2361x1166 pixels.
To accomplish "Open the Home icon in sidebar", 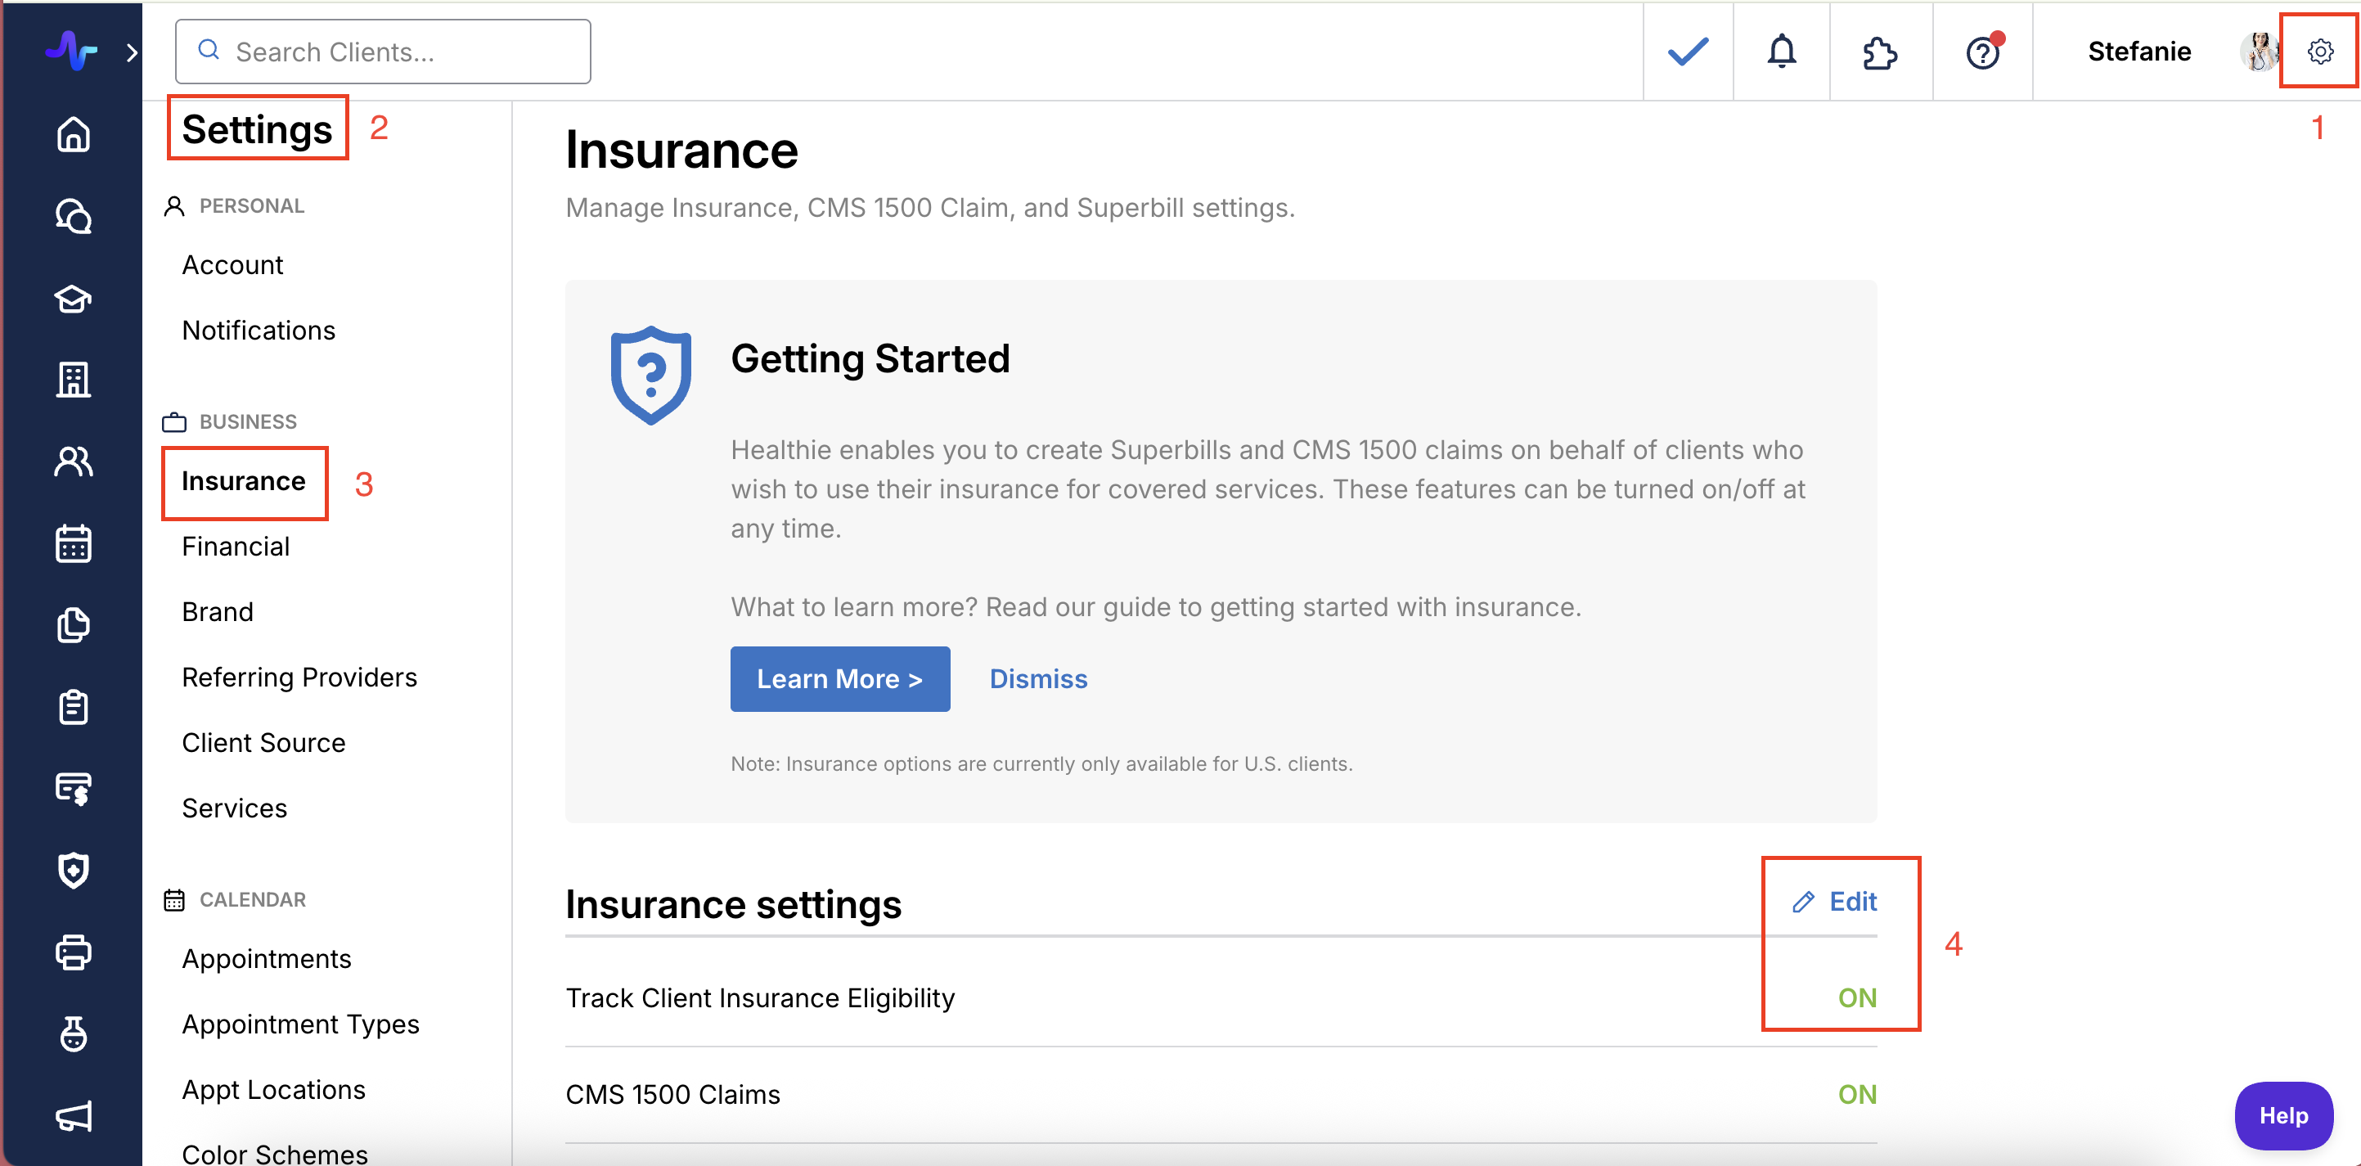I will 74,134.
